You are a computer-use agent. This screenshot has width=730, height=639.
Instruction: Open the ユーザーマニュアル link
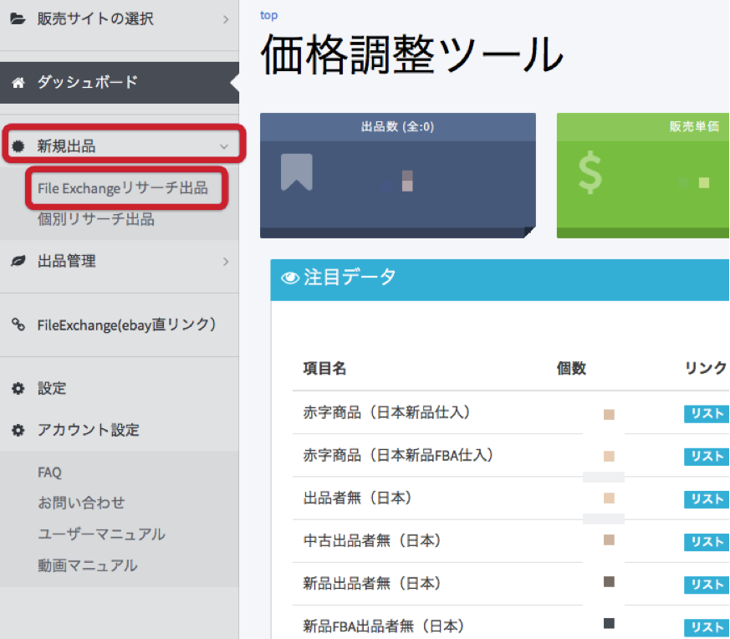coord(101,534)
